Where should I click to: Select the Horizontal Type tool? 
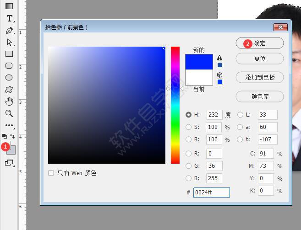[10, 18]
